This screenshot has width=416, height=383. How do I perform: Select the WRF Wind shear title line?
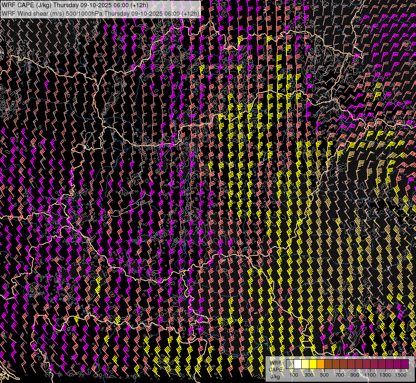pyautogui.click(x=100, y=13)
